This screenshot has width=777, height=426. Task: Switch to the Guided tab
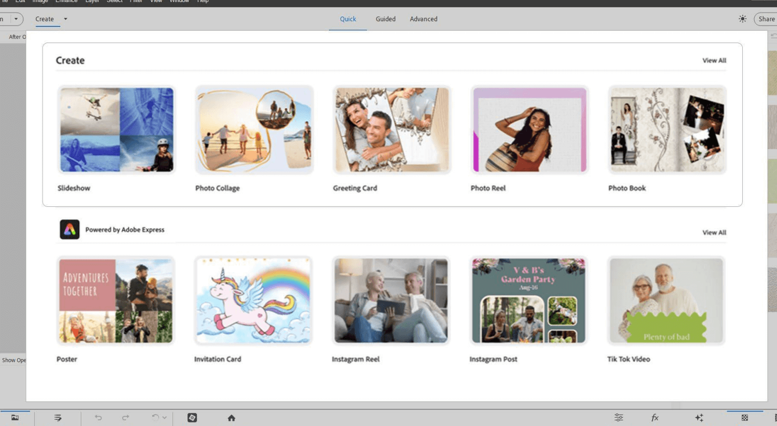click(385, 19)
